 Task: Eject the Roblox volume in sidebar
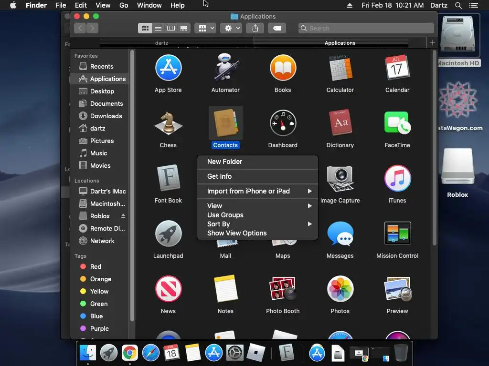[123, 216]
